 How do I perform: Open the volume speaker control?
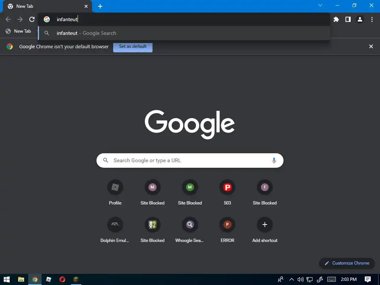pyautogui.click(x=301, y=279)
